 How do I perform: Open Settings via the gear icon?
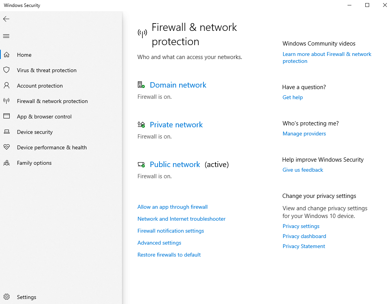click(x=7, y=297)
